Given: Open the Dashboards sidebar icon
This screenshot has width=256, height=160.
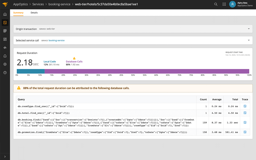Looking at the screenshot, I should (x=5, y=39).
